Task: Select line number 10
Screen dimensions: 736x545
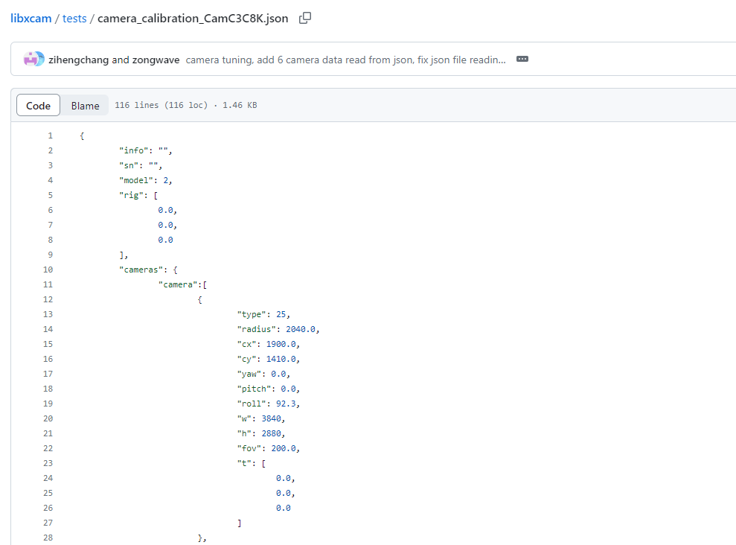Action: pyautogui.click(x=48, y=270)
